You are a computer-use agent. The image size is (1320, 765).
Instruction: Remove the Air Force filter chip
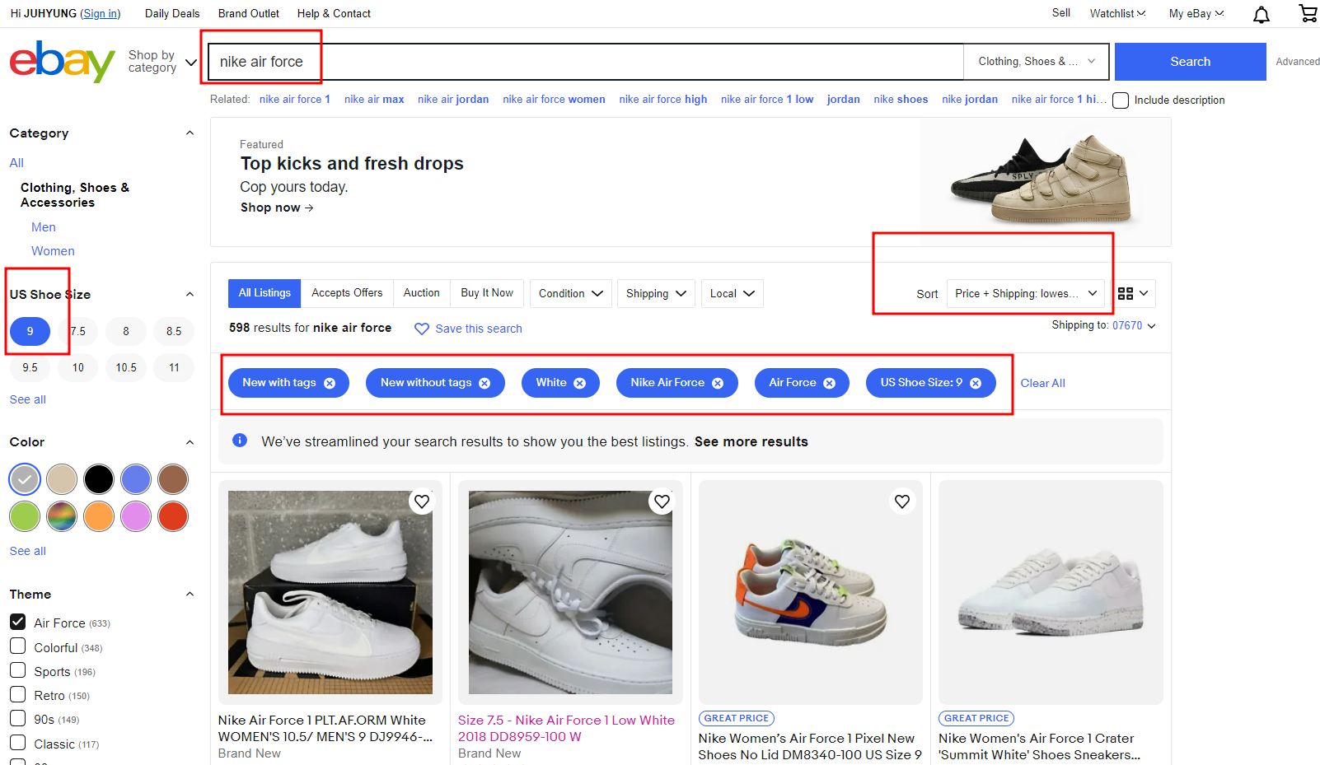tap(830, 383)
